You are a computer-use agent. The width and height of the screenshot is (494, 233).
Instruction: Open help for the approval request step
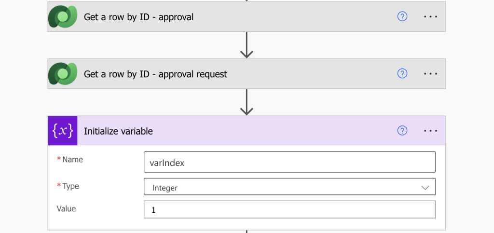tap(402, 73)
